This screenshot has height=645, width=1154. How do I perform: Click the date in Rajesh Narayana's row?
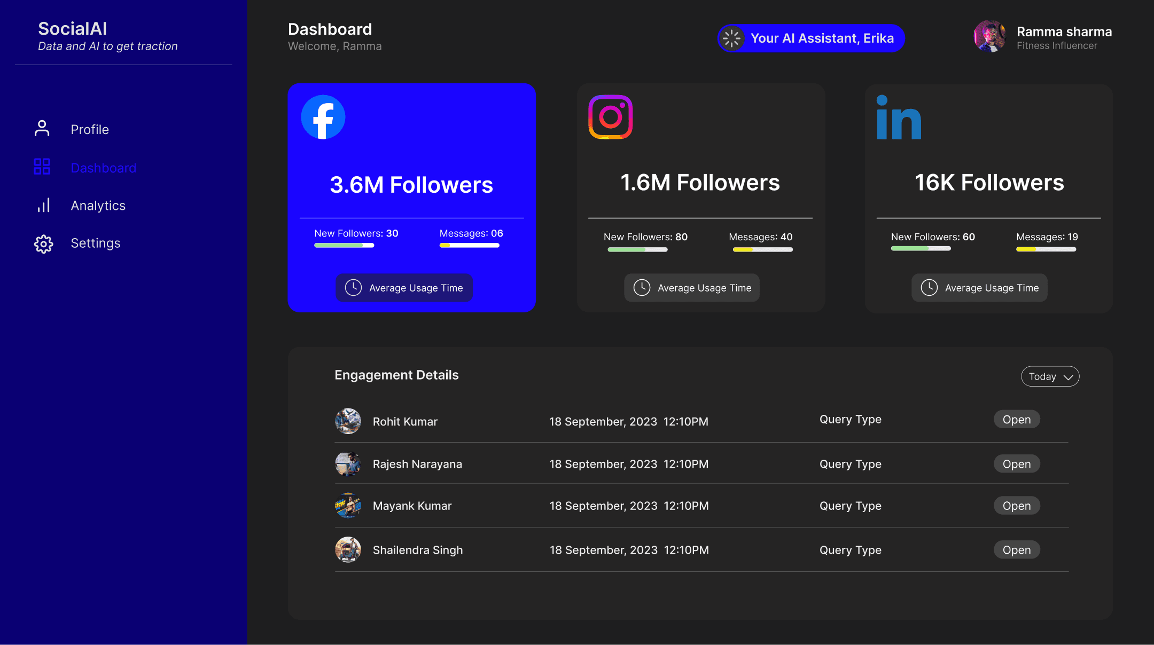pyautogui.click(x=629, y=465)
